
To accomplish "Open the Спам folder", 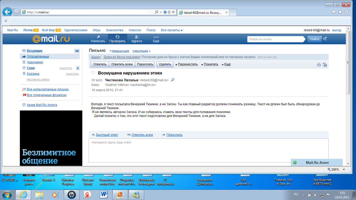I will click(31, 68).
